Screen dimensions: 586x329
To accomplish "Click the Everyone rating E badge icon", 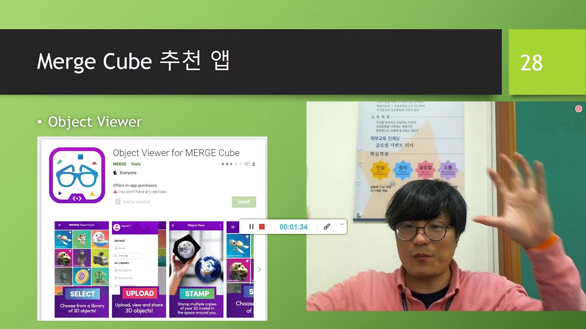I will (115, 173).
